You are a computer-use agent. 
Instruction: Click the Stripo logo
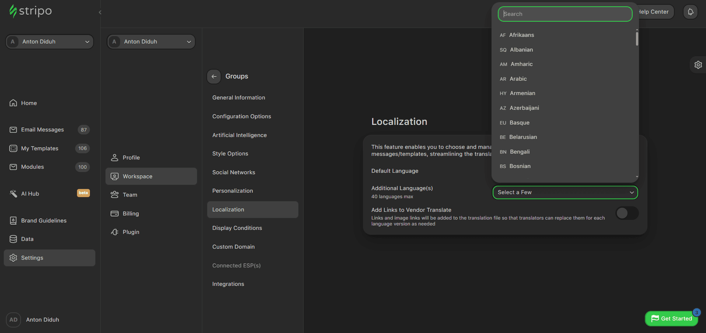click(x=31, y=11)
